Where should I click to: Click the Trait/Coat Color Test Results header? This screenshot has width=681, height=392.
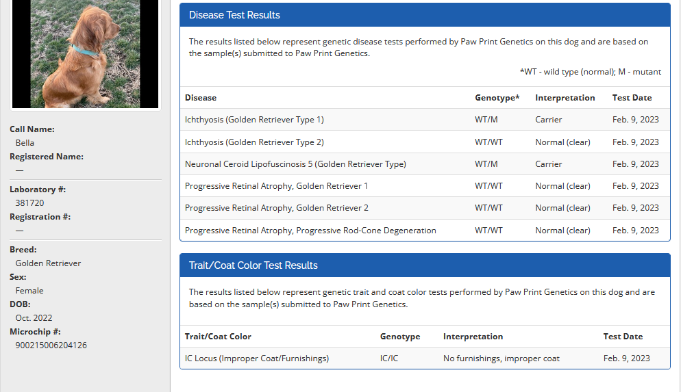pos(253,265)
